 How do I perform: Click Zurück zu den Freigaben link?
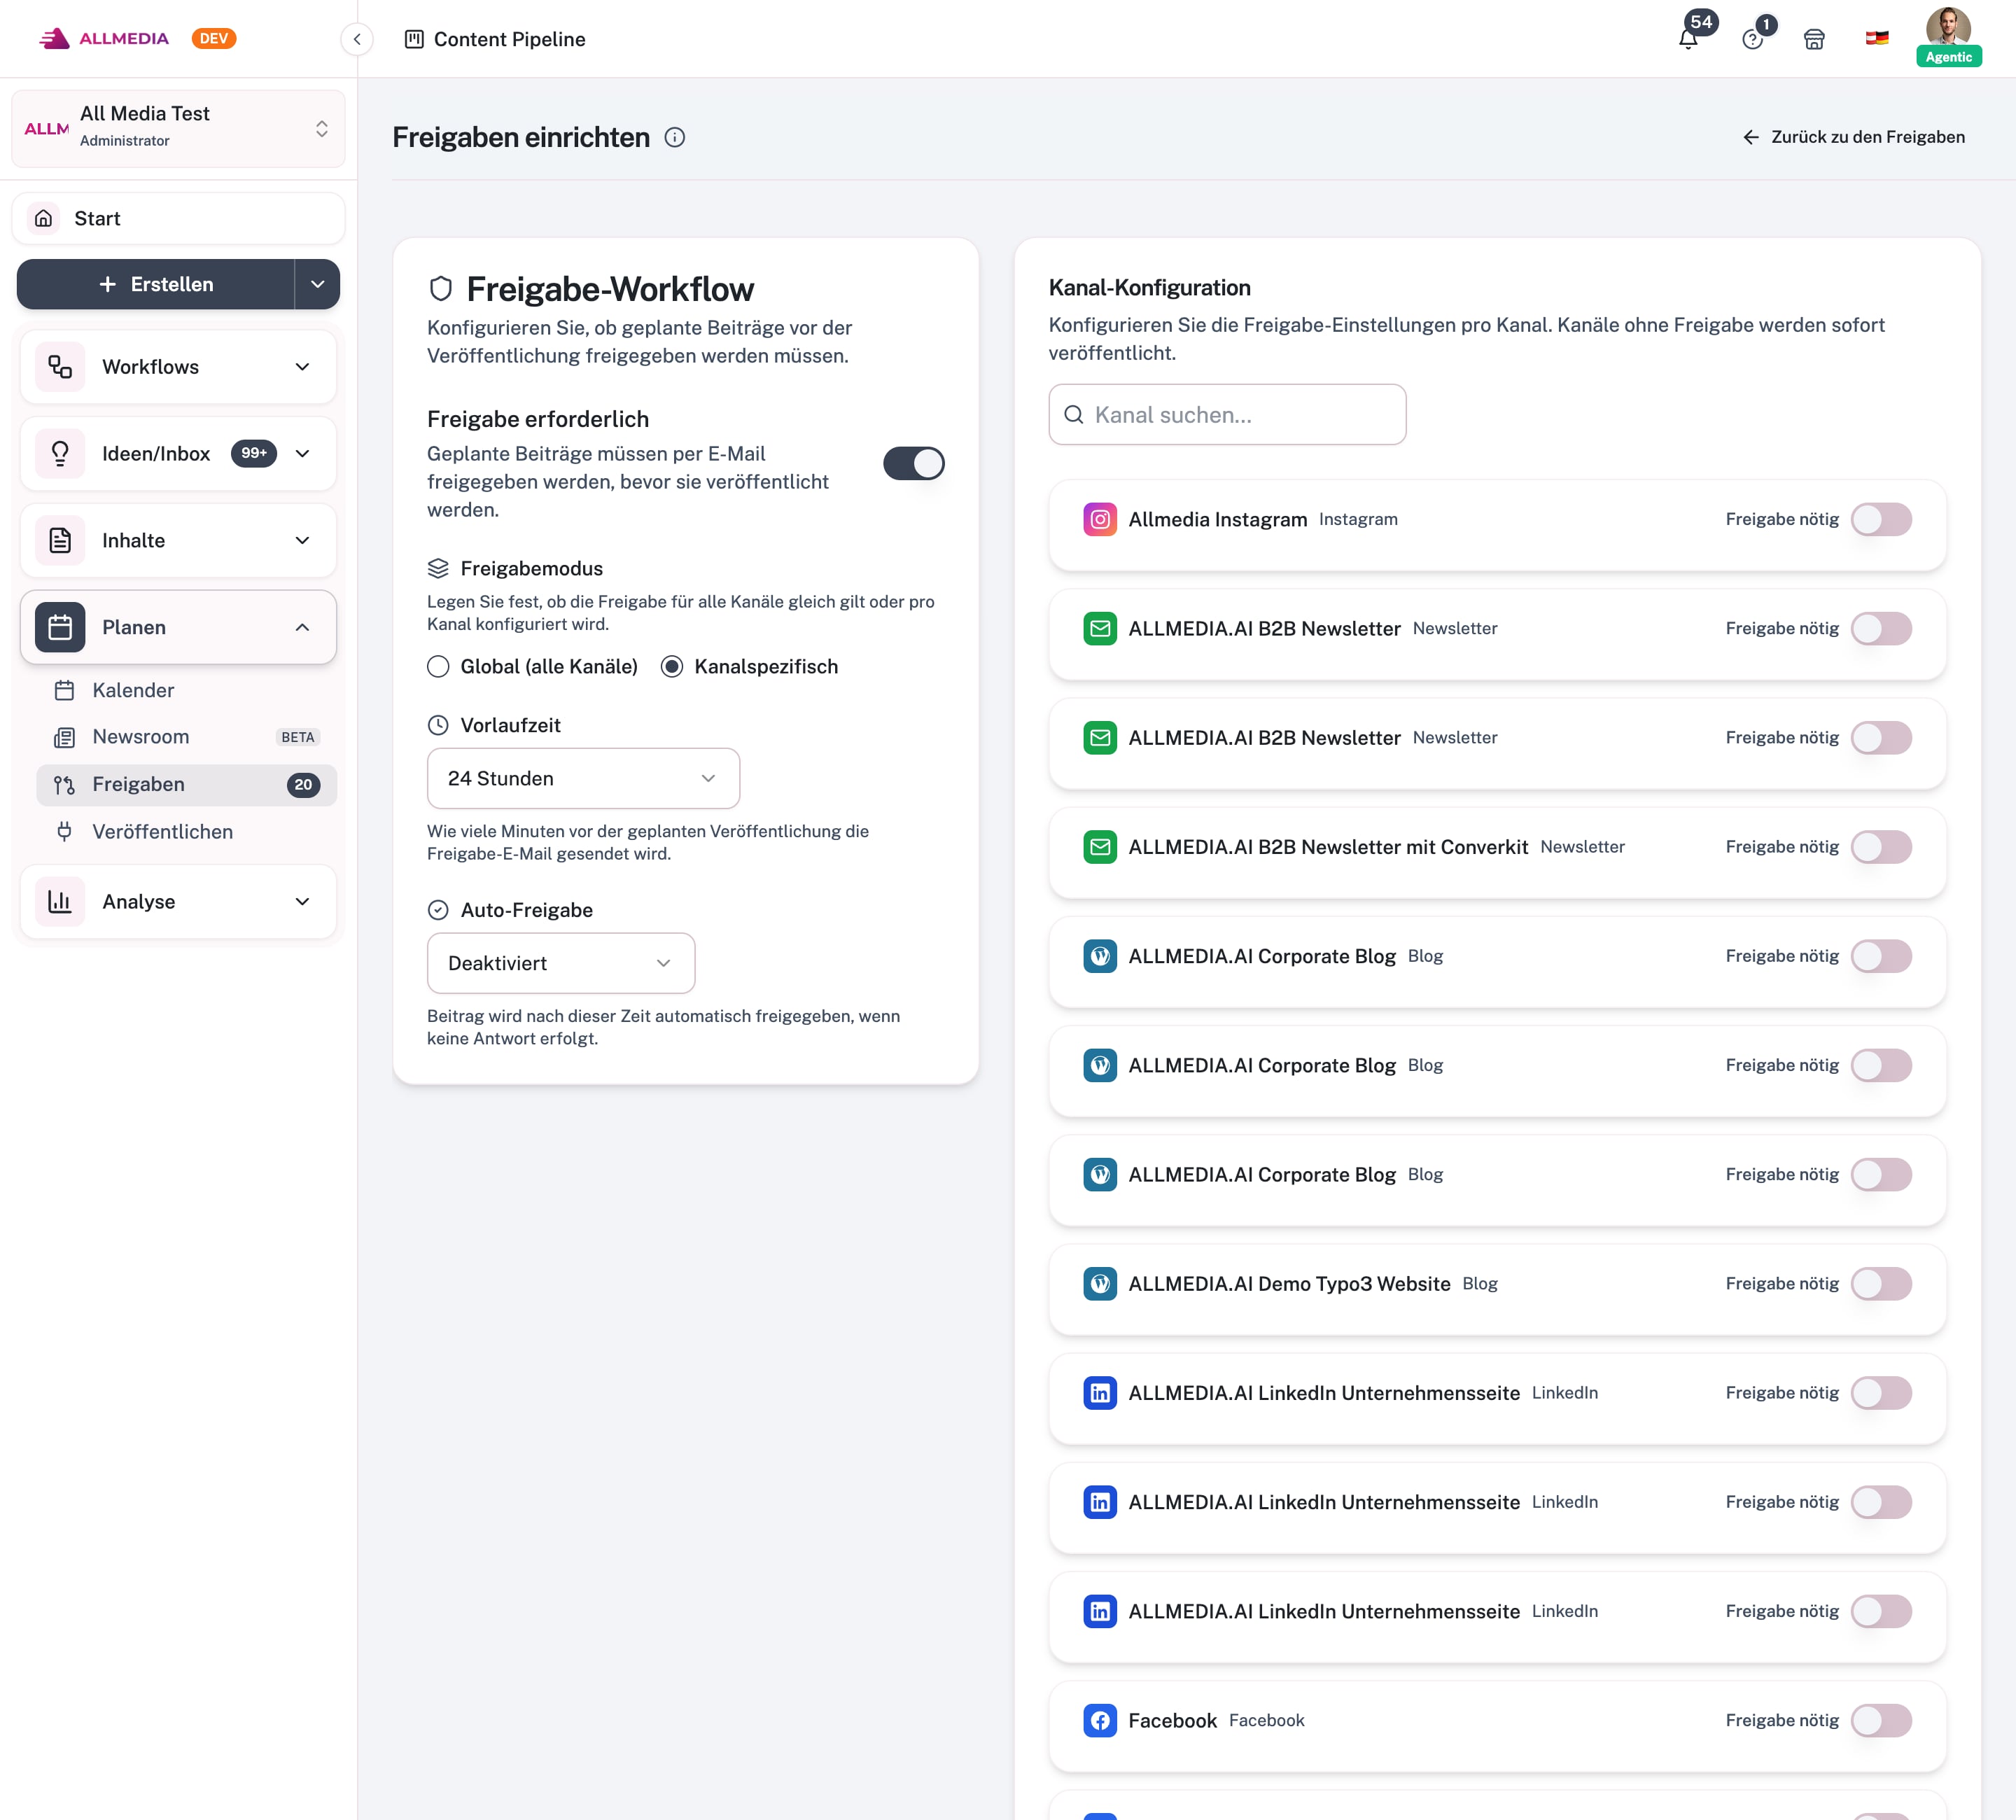[1853, 137]
